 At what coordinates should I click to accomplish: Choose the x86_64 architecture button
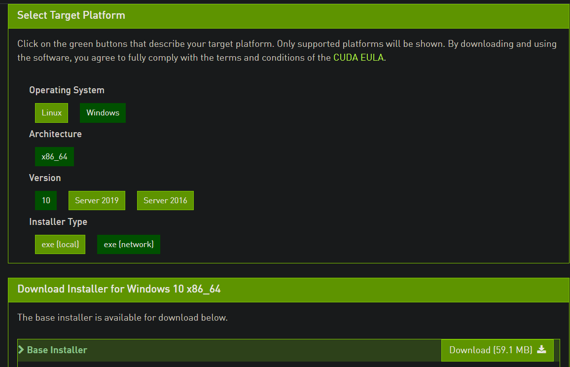click(54, 157)
